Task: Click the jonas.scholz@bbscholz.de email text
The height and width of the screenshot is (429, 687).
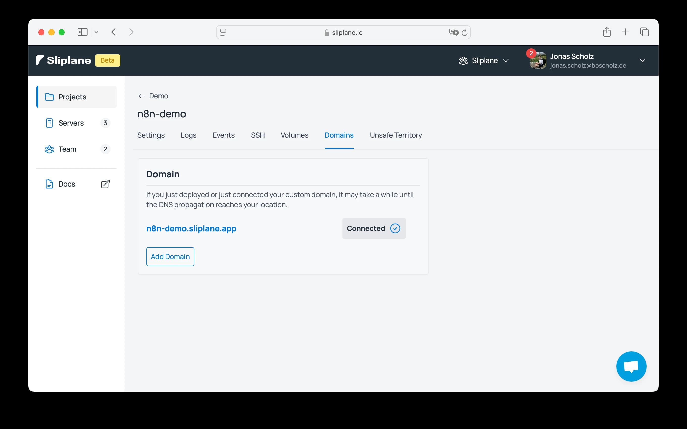Action: click(x=588, y=66)
